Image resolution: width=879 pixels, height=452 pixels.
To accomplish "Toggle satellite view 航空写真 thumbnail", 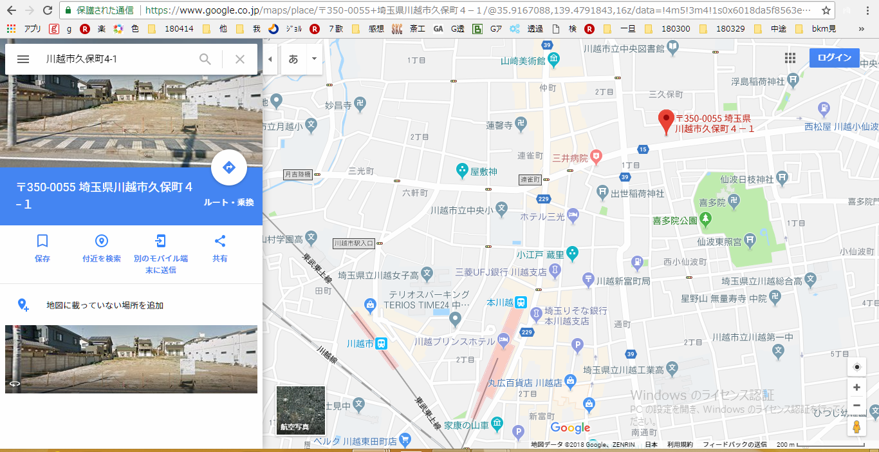I will 301,410.
